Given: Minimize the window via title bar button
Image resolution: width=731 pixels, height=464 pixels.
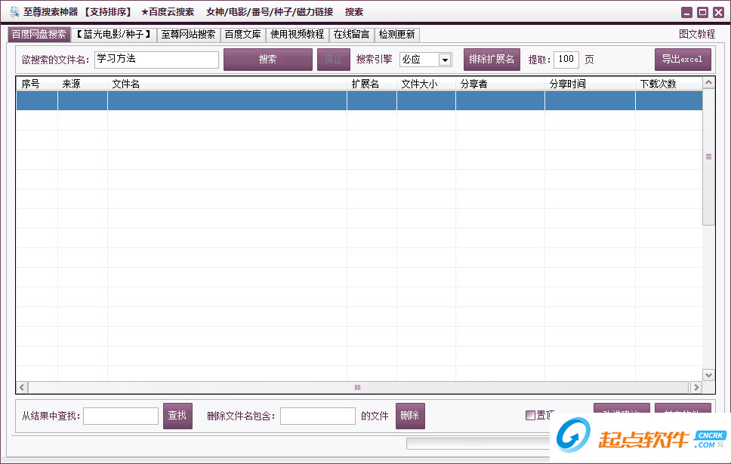Looking at the screenshot, I should click(x=686, y=12).
